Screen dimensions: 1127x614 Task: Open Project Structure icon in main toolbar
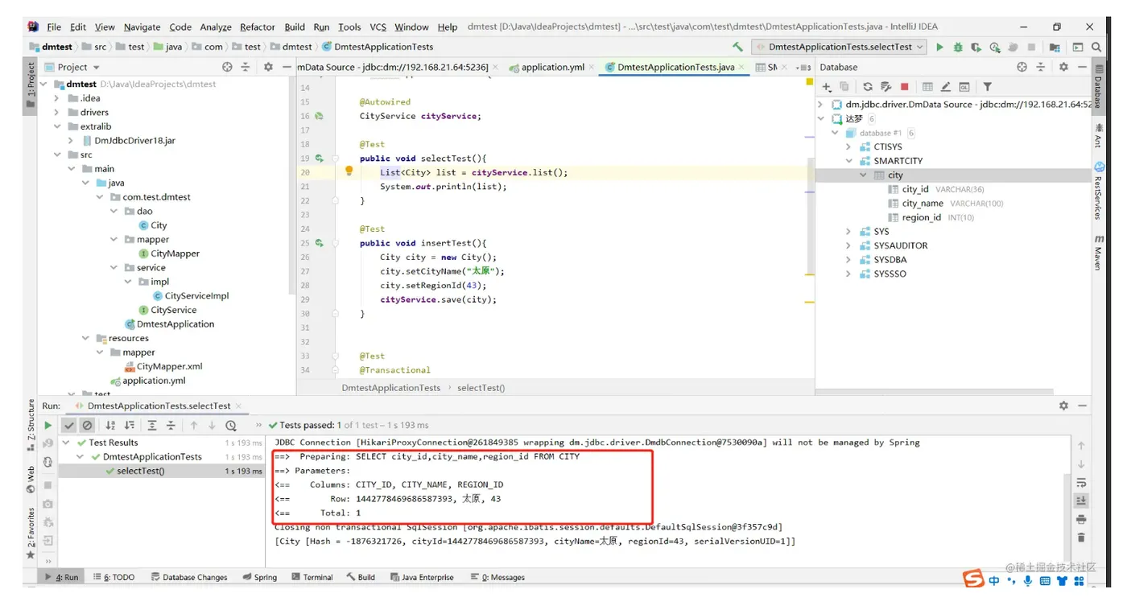1055,47
